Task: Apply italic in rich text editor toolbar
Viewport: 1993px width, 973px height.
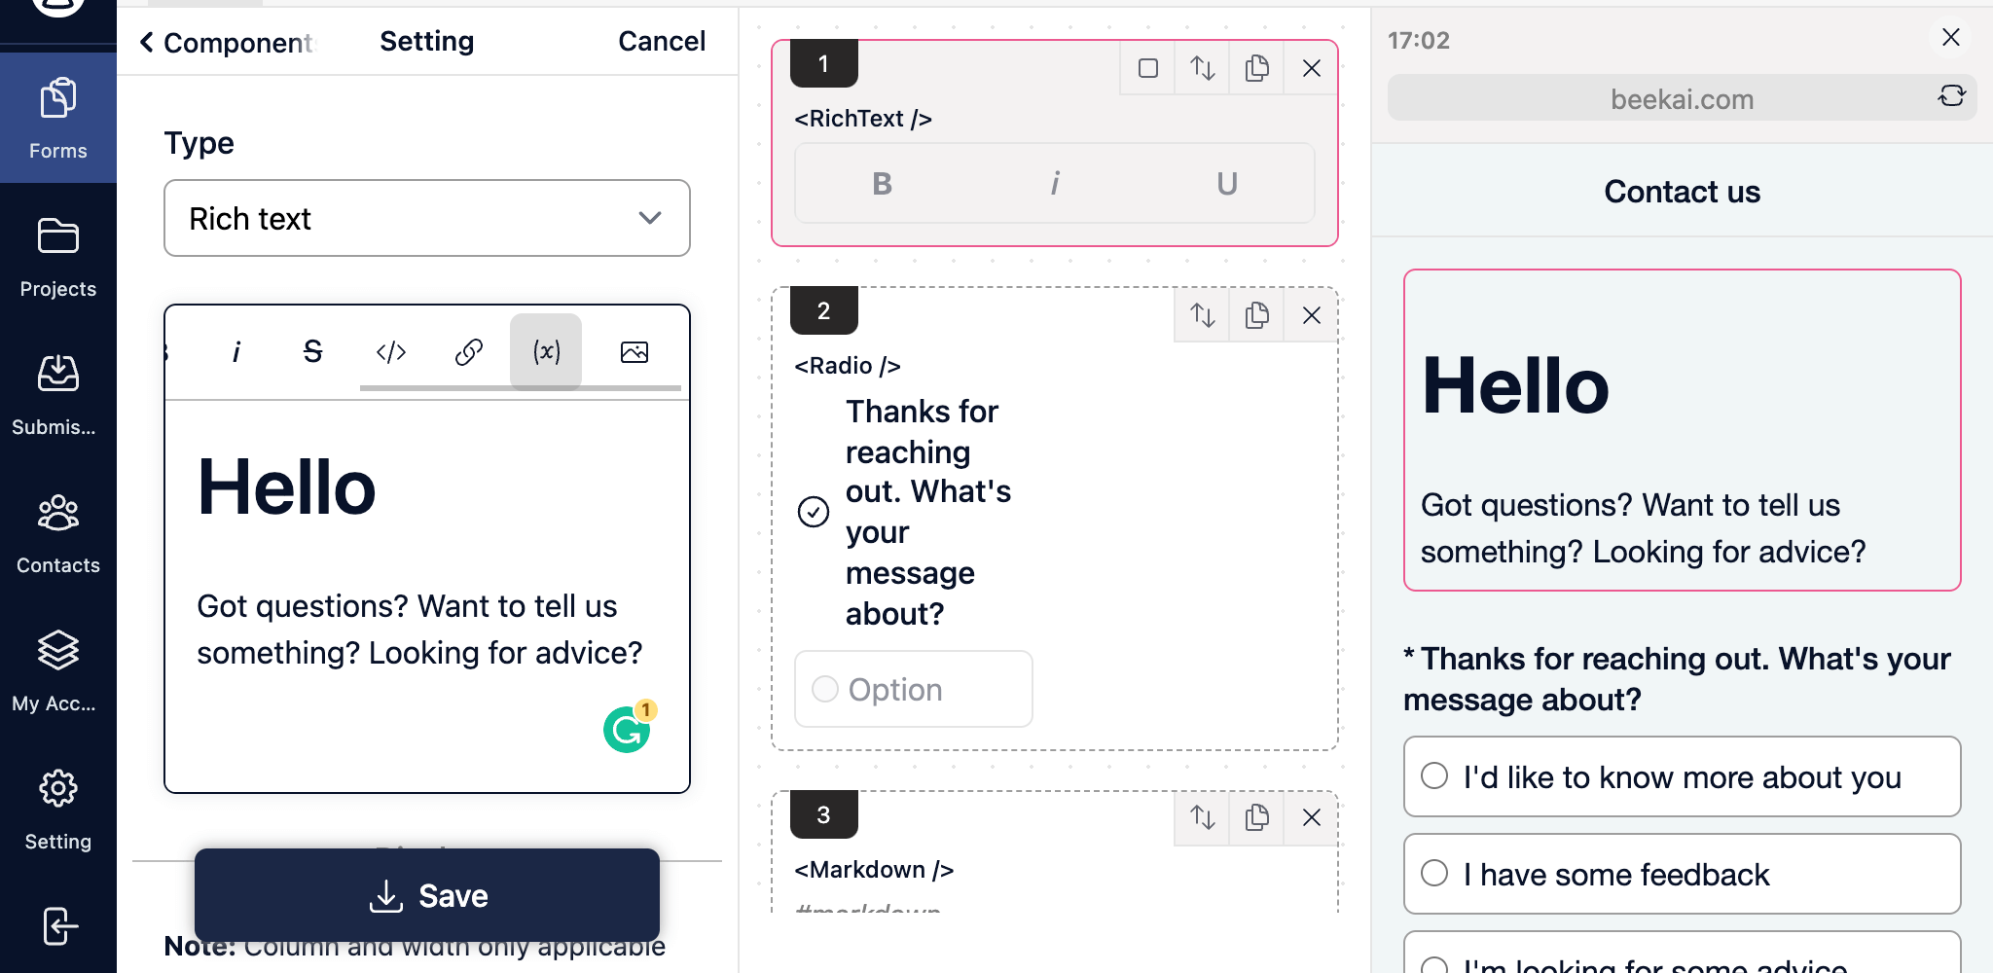Action: click(236, 351)
